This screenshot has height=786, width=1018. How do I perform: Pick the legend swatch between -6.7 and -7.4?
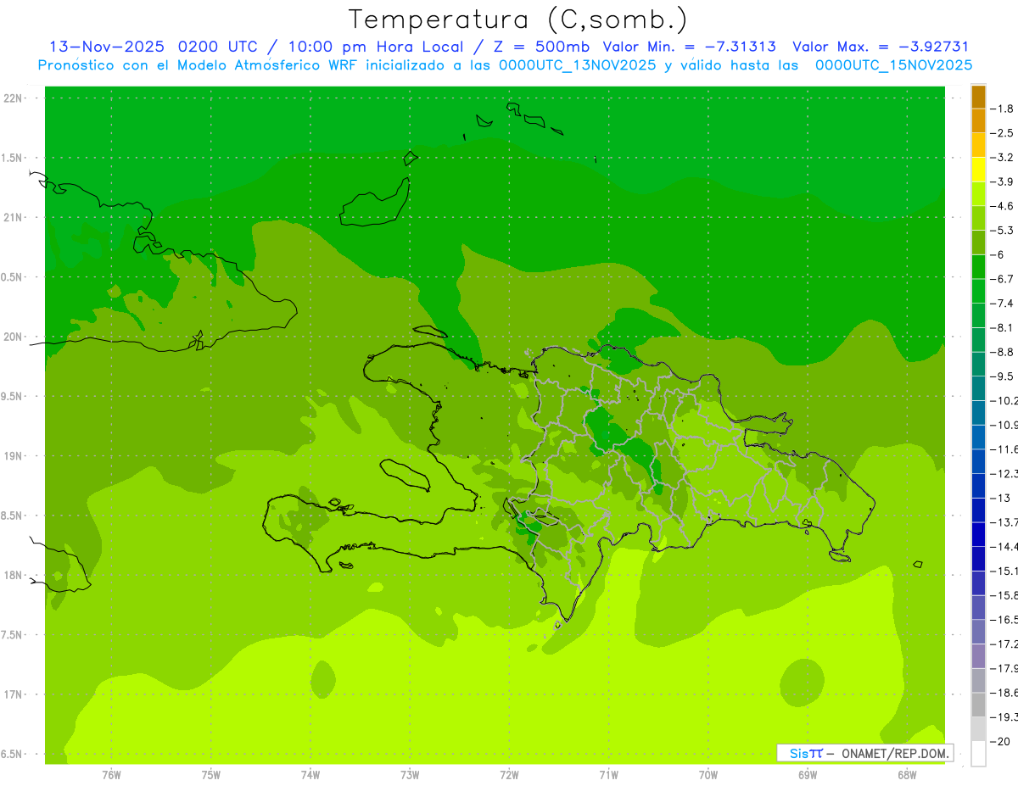(x=978, y=291)
